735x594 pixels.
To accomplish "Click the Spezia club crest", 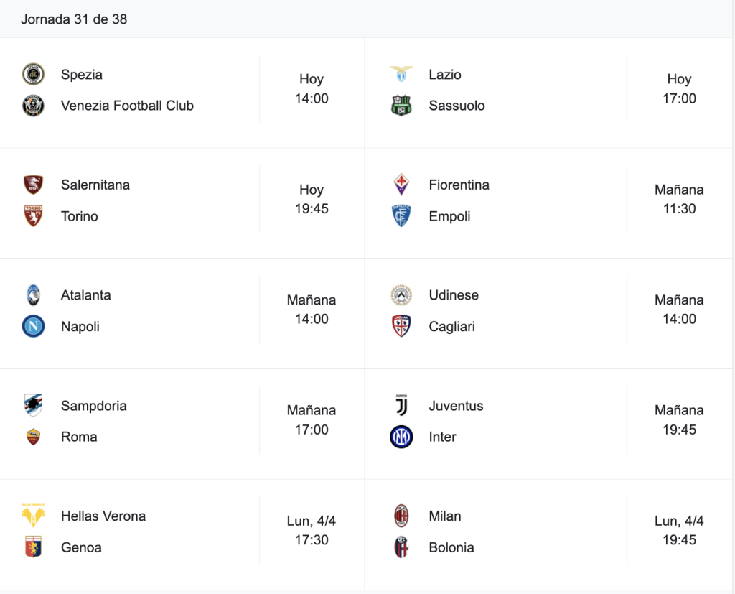I will (x=33, y=74).
